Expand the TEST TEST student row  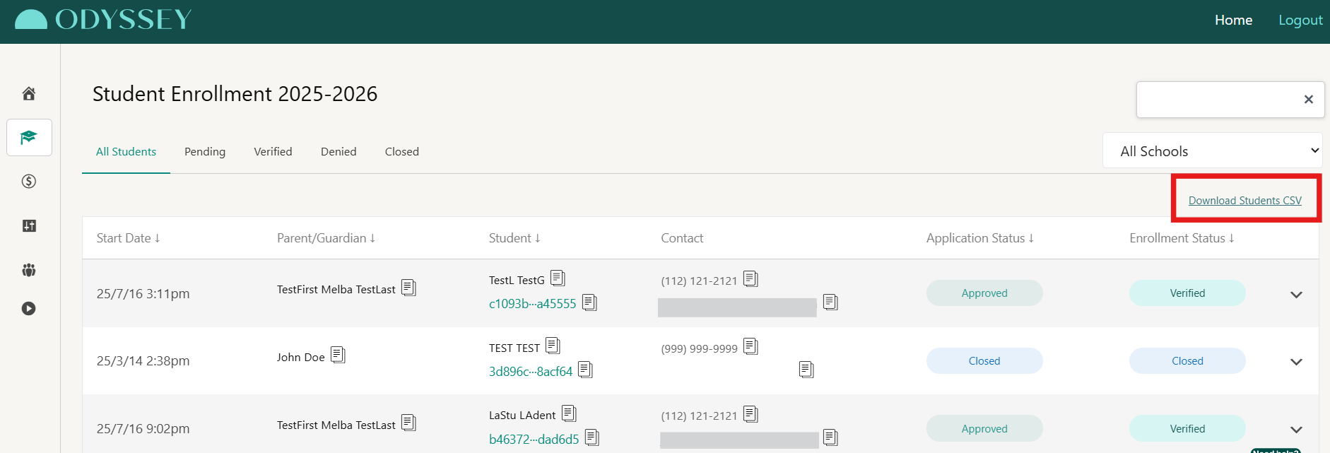1296,362
